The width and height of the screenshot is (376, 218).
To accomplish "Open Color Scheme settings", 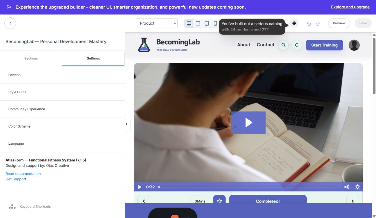I will (62, 126).
